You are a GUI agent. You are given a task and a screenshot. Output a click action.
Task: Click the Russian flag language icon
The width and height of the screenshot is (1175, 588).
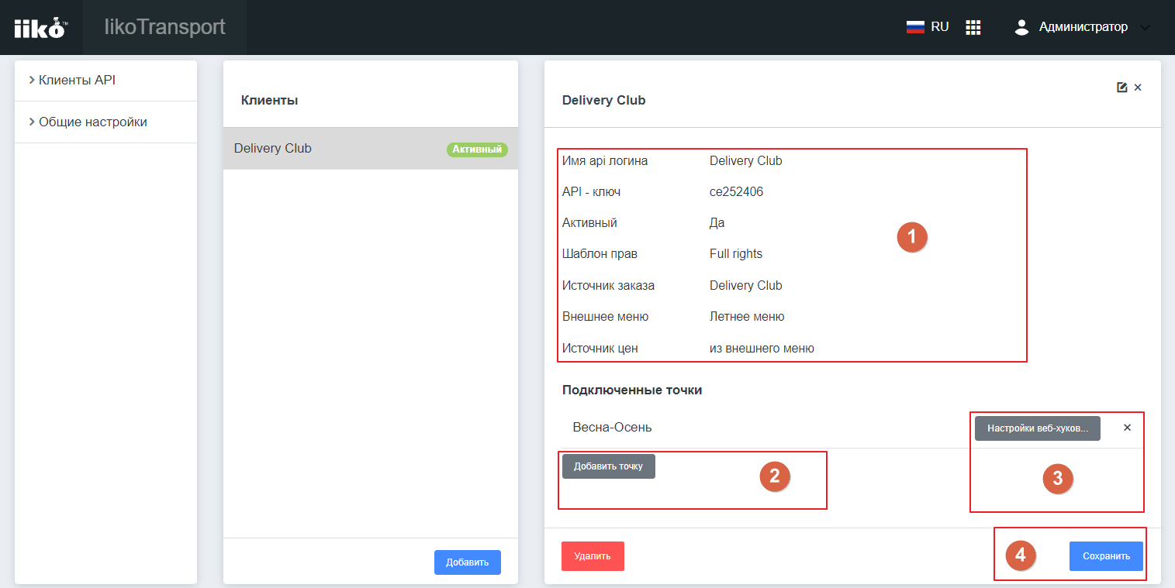(915, 27)
